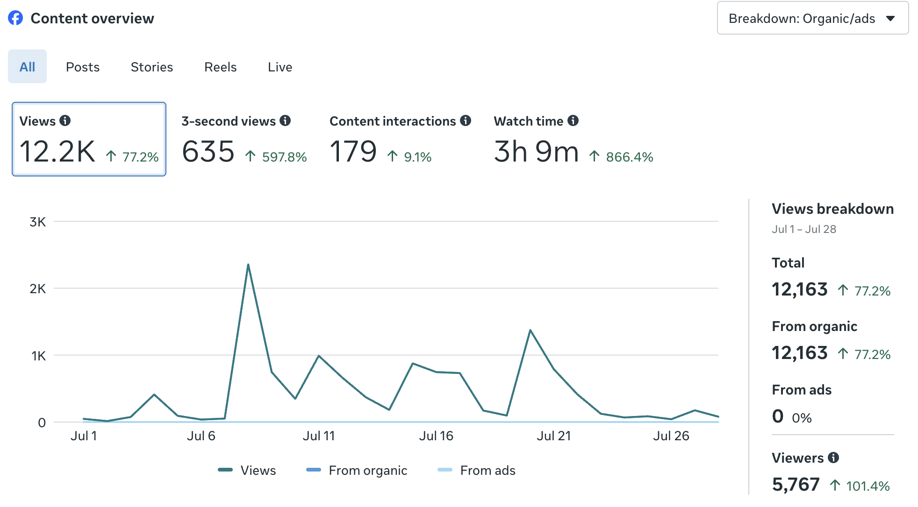
Task: Switch to the Stories tab
Action: pos(152,67)
